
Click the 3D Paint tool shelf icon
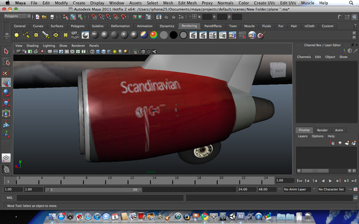point(261,35)
